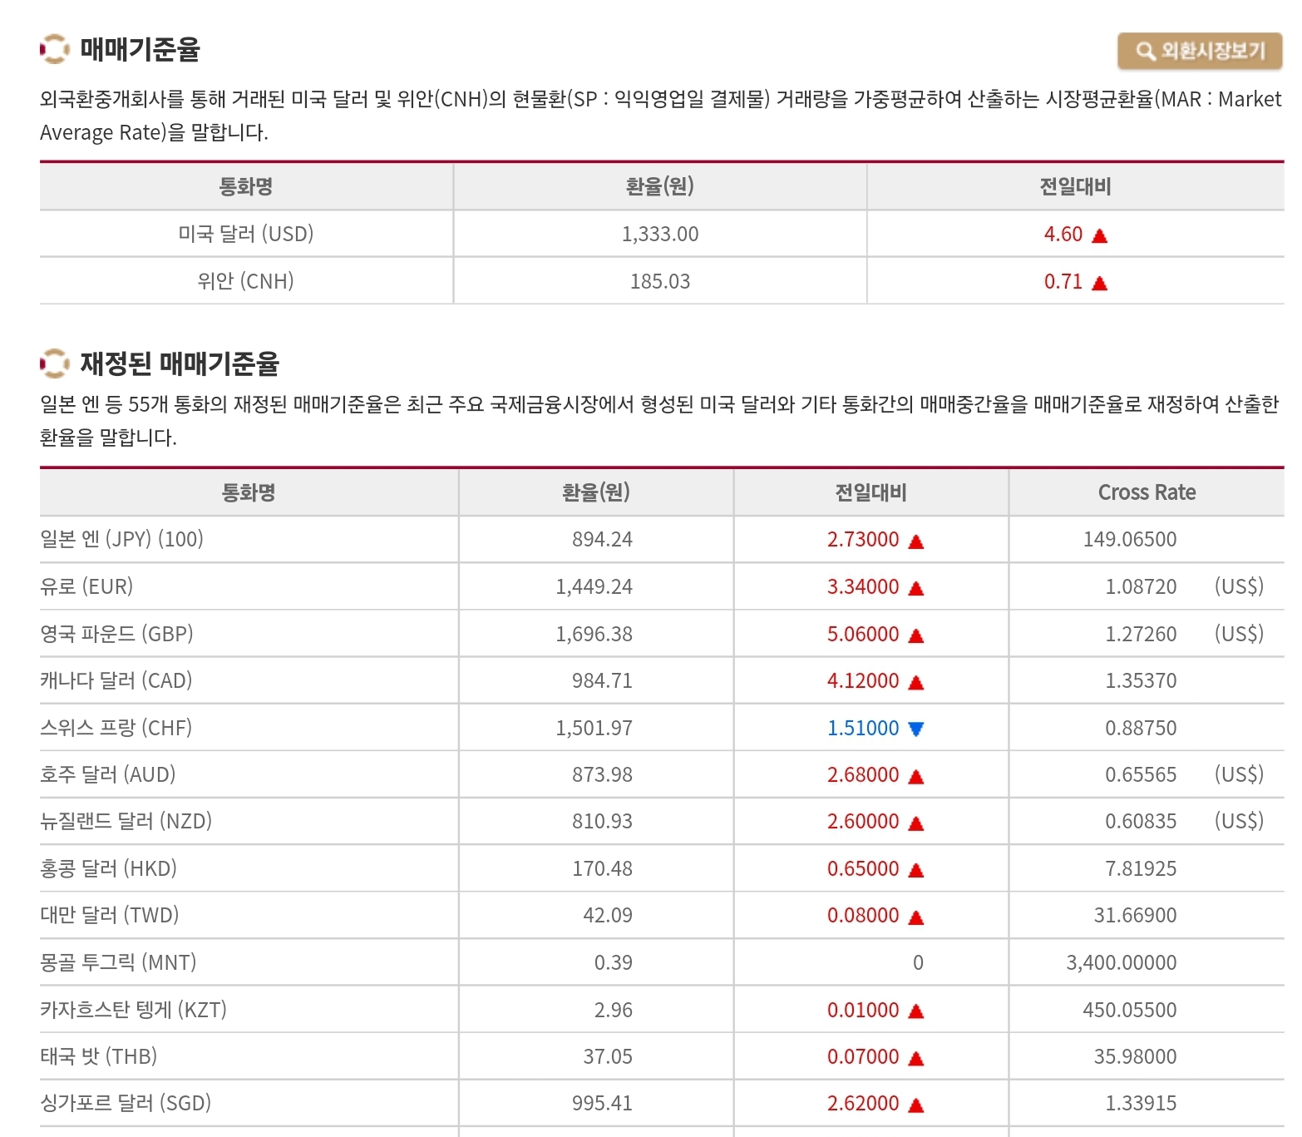
Task: Click the SGD rate value 995.41
Action: point(602,1104)
